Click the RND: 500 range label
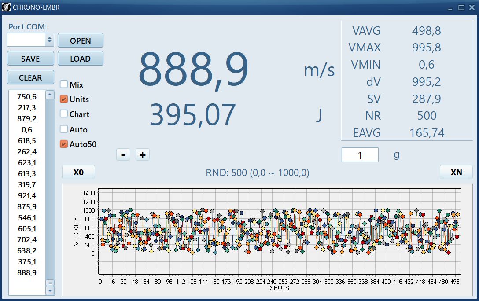Viewport: 479px width, 301px height. coord(257,173)
